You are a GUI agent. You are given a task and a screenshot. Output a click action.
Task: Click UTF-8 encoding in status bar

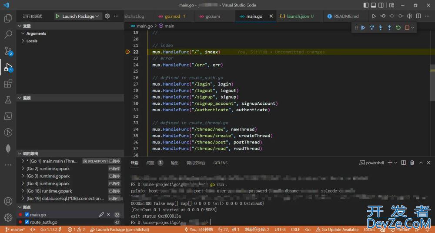click(280, 230)
